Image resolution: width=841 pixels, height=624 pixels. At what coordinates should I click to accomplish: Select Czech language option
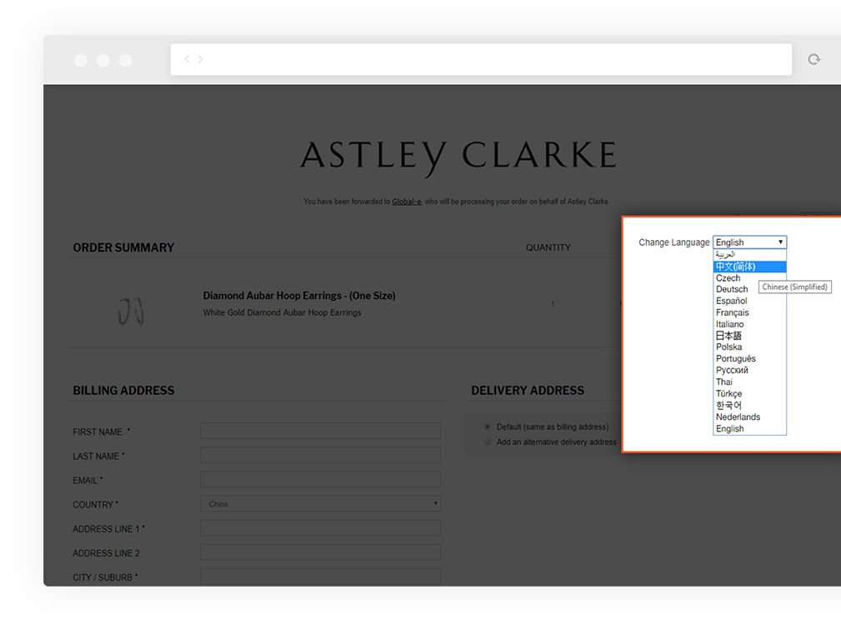[x=749, y=278]
